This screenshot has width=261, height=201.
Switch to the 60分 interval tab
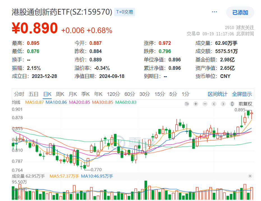point(130,94)
